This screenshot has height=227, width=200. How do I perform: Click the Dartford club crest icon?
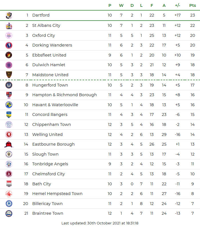9,15
